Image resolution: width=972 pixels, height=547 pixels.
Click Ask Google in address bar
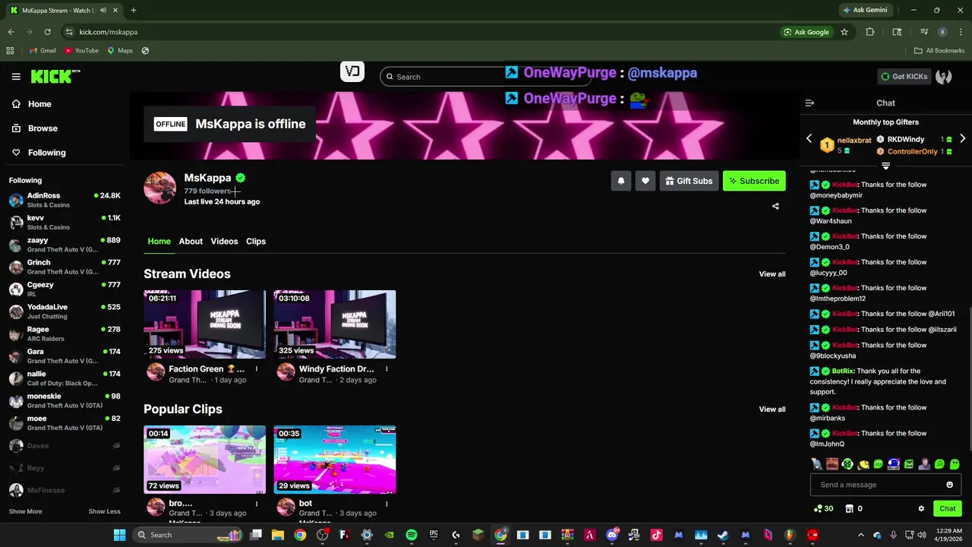pyautogui.click(x=806, y=32)
